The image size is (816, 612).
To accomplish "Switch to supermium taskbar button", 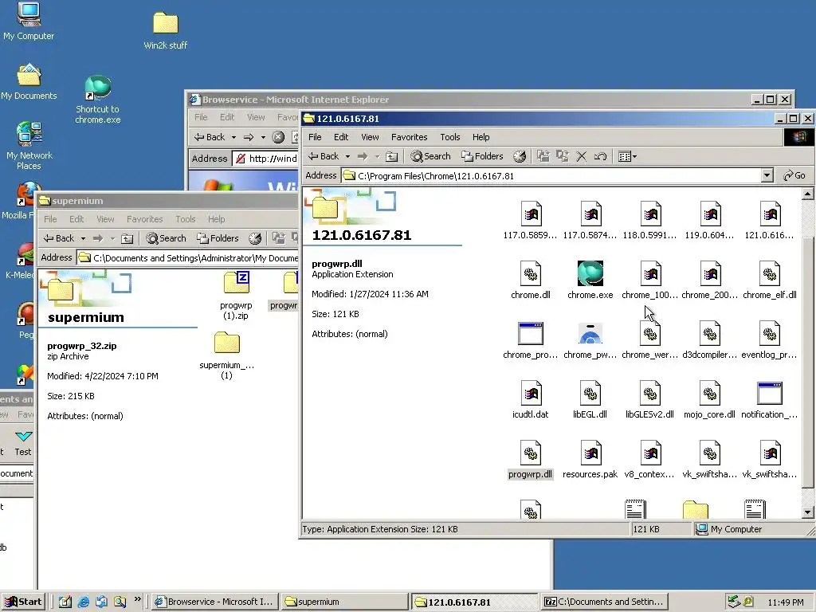I will click(x=344, y=602).
